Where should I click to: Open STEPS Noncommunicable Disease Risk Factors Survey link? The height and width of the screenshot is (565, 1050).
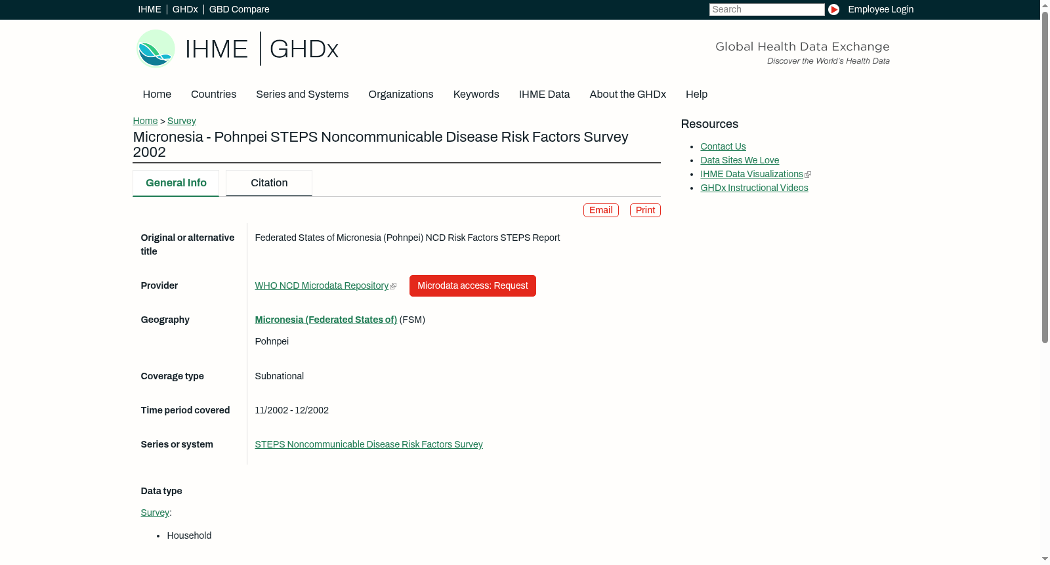[x=369, y=444]
